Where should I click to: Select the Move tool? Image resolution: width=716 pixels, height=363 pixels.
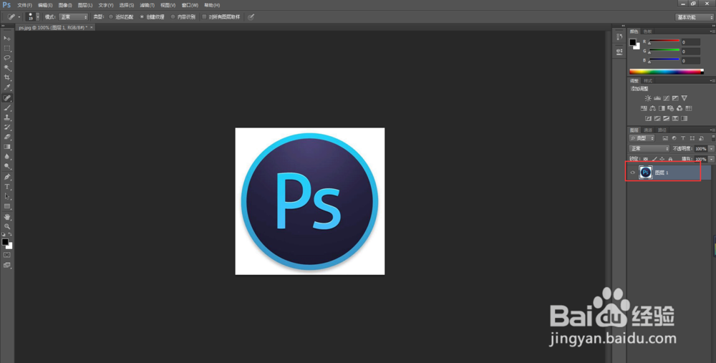coord(7,39)
